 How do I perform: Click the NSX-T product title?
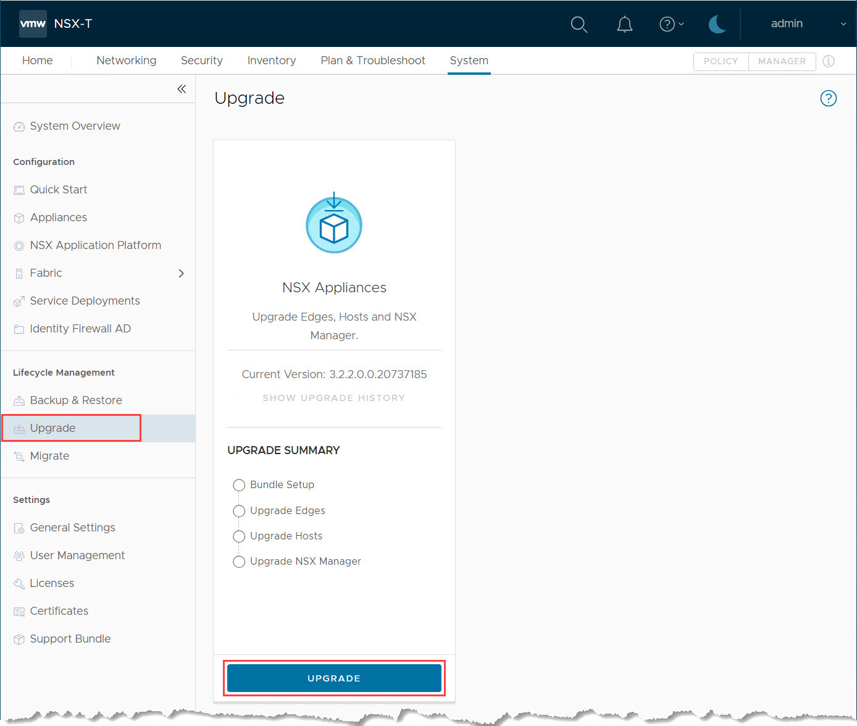(73, 23)
